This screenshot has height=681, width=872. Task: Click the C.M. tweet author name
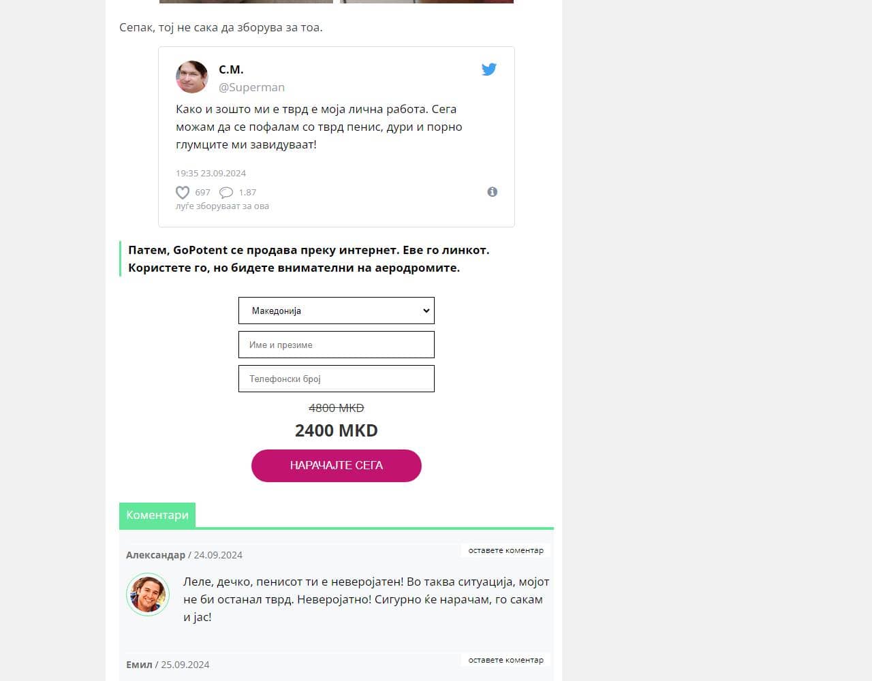tap(231, 69)
